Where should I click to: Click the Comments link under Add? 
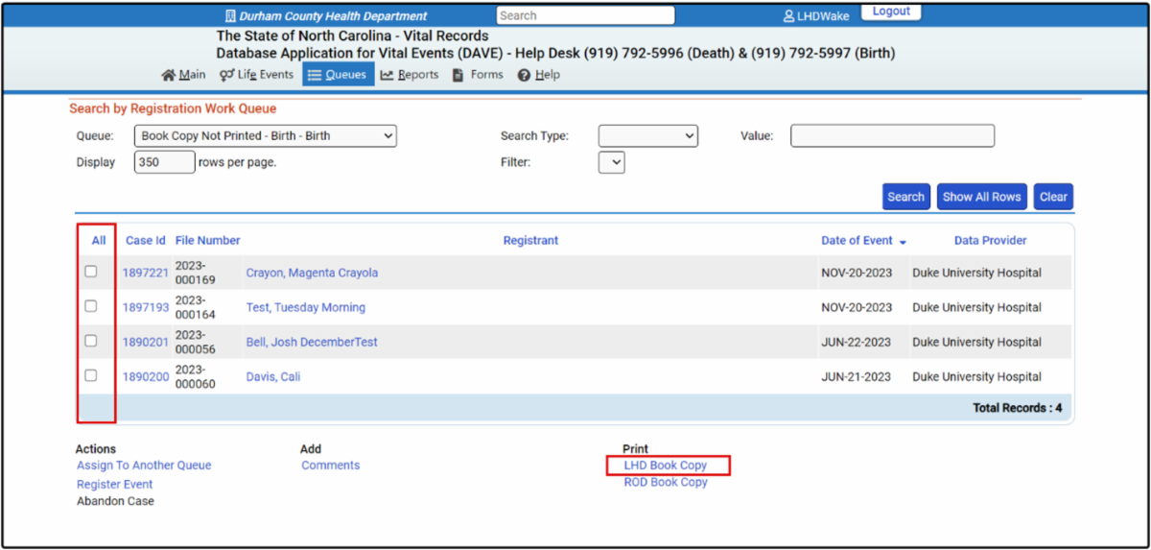click(331, 466)
